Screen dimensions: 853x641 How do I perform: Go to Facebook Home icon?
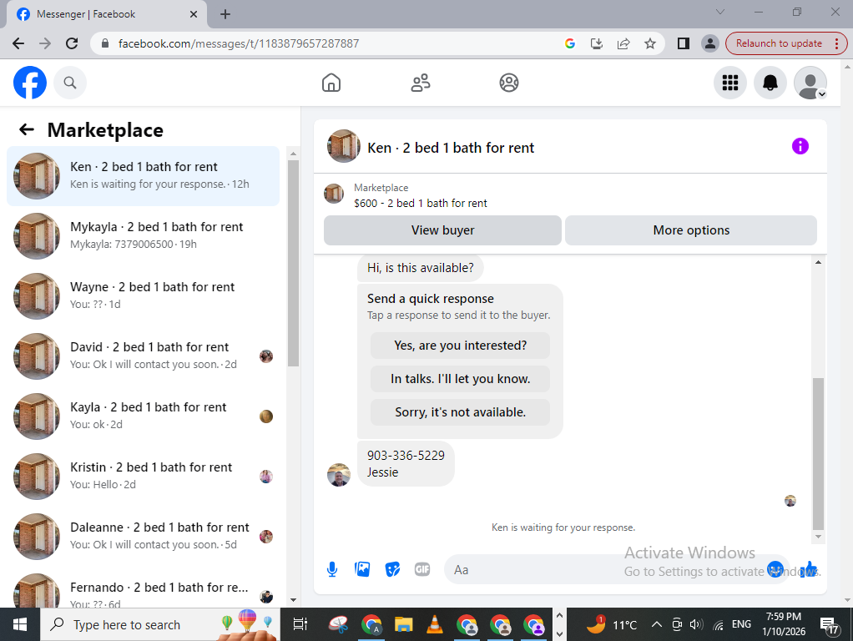[331, 83]
